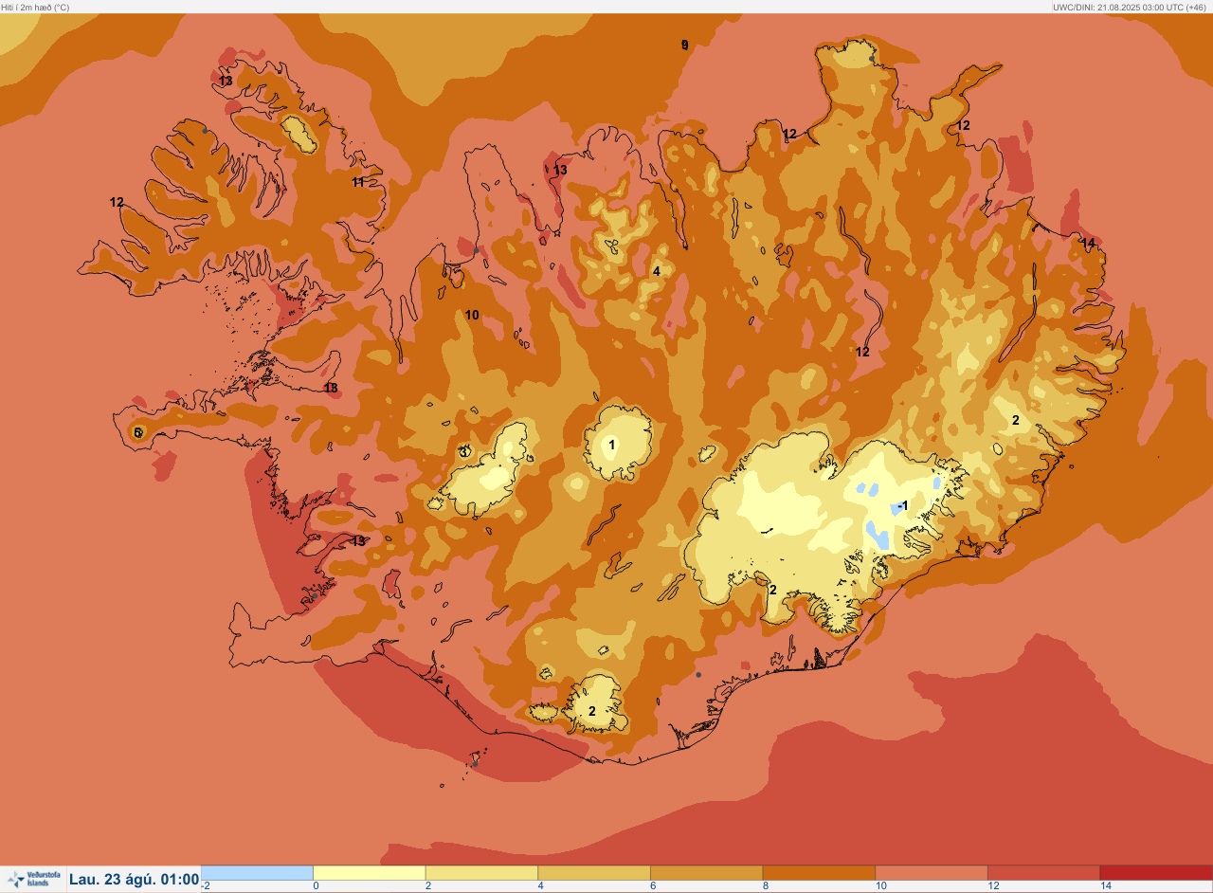
Task: Click the '11' temperature label on the map
Action: pos(358,182)
